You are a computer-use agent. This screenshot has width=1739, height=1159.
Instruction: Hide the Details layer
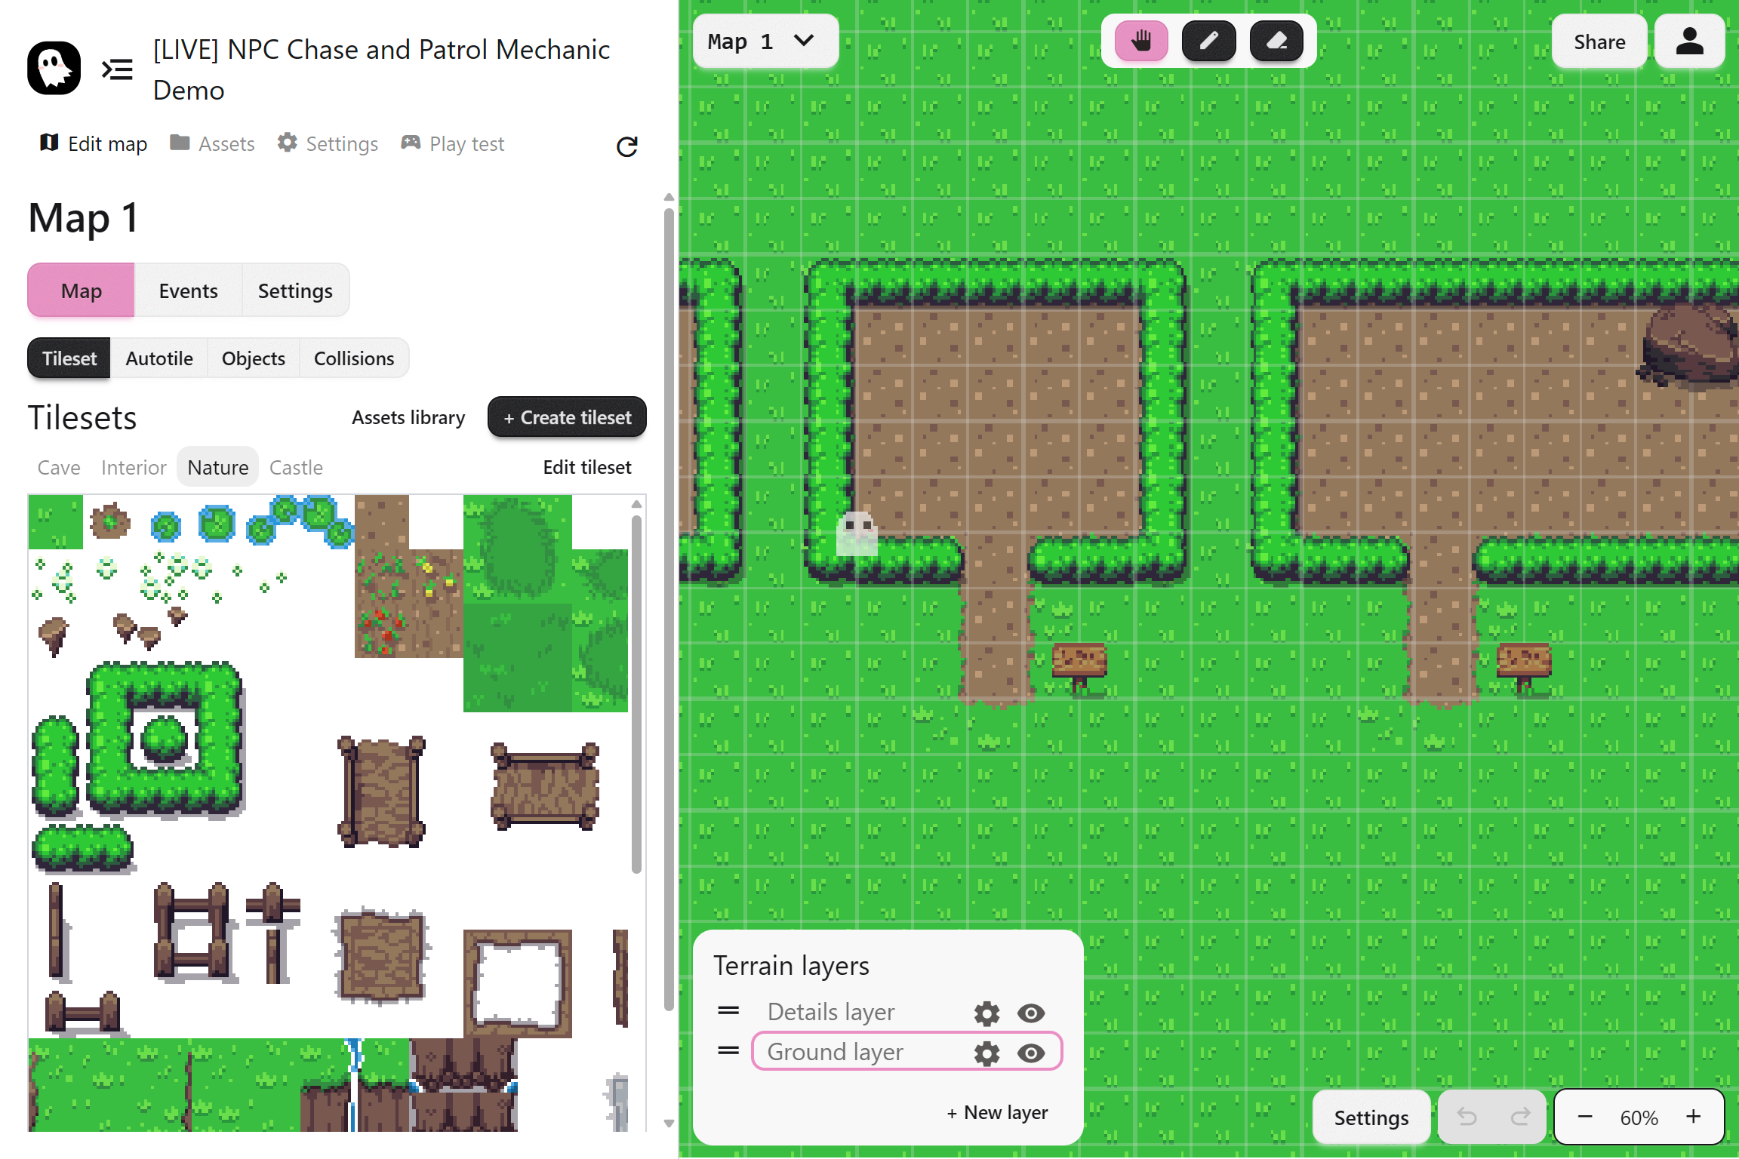pyautogui.click(x=1031, y=1013)
